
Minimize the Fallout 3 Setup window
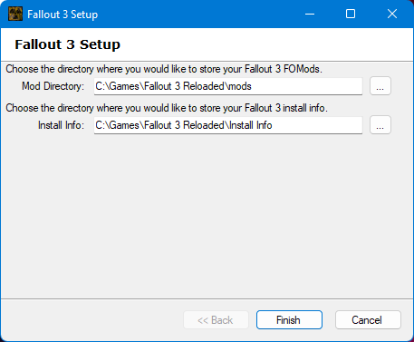(x=310, y=14)
